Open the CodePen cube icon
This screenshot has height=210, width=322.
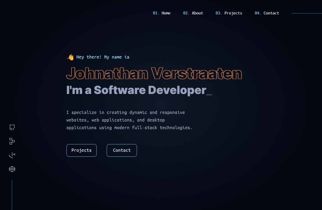[12, 169]
